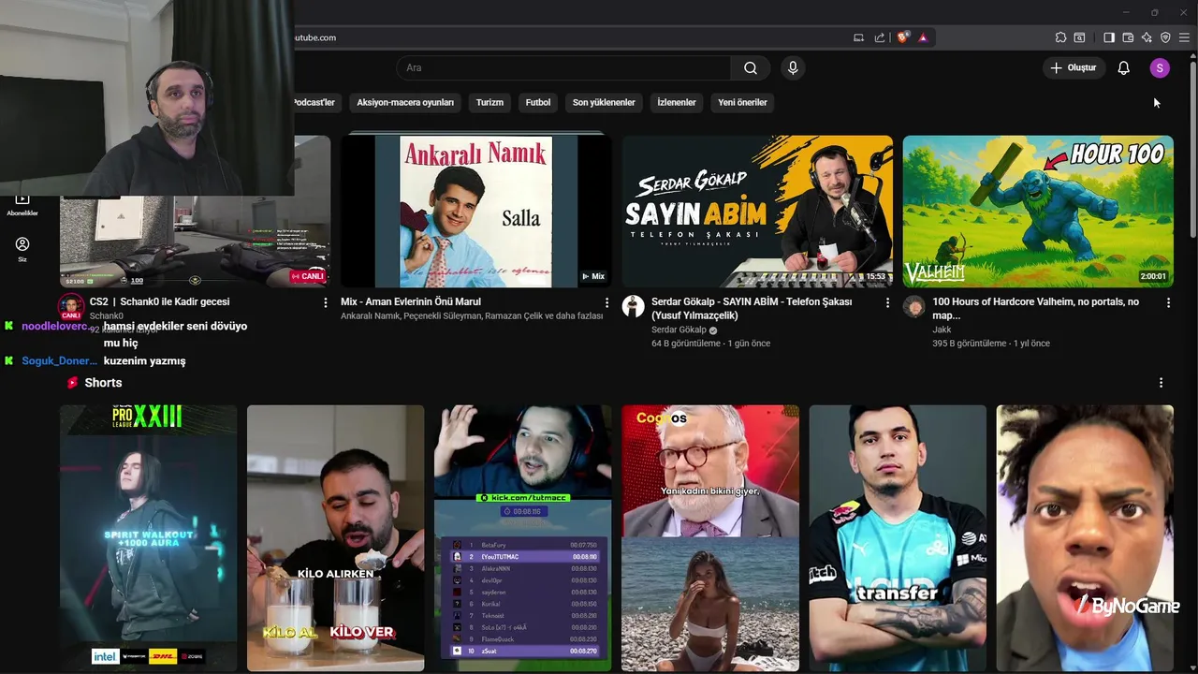Open Siz in the left sidebar
Image resolution: width=1198 pixels, height=674 pixels.
(x=22, y=249)
